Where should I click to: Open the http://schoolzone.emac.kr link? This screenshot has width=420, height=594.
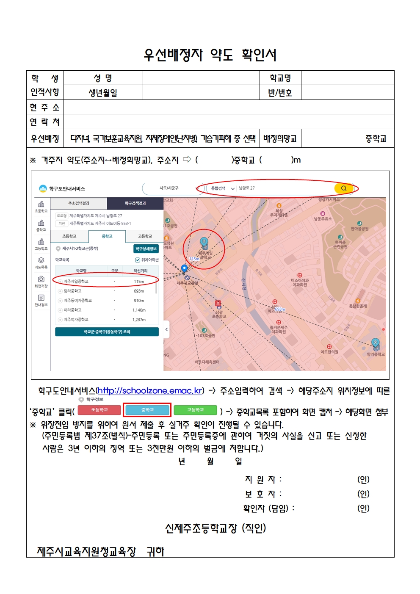pyautogui.click(x=150, y=391)
